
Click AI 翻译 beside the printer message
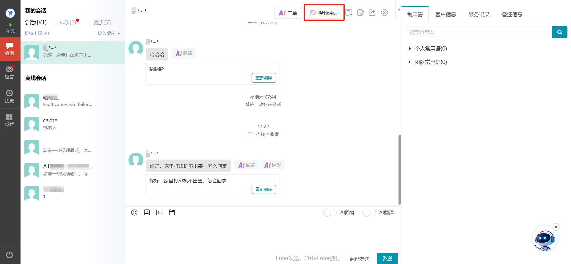(273, 165)
